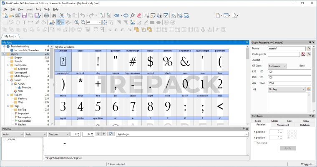The height and width of the screenshot is (167, 317).
Task: Enable the _shaper checkbox in Preview
Action: [x=4, y=139]
